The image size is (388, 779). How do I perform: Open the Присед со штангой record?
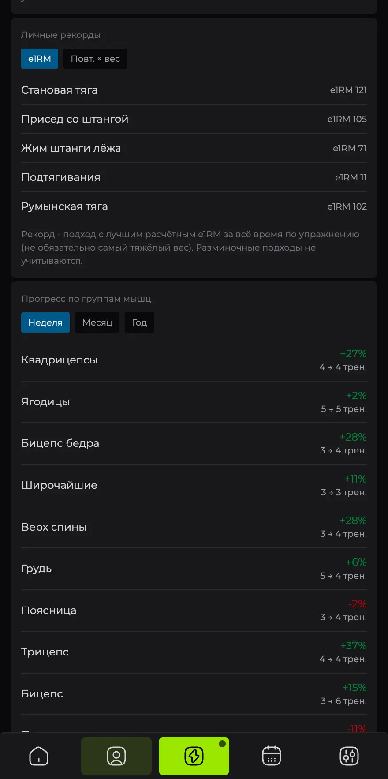(194, 119)
